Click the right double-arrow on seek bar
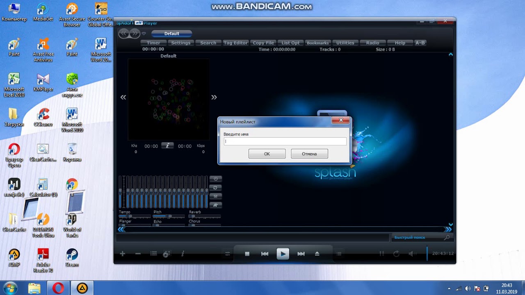The width and height of the screenshot is (525, 295). click(448, 229)
